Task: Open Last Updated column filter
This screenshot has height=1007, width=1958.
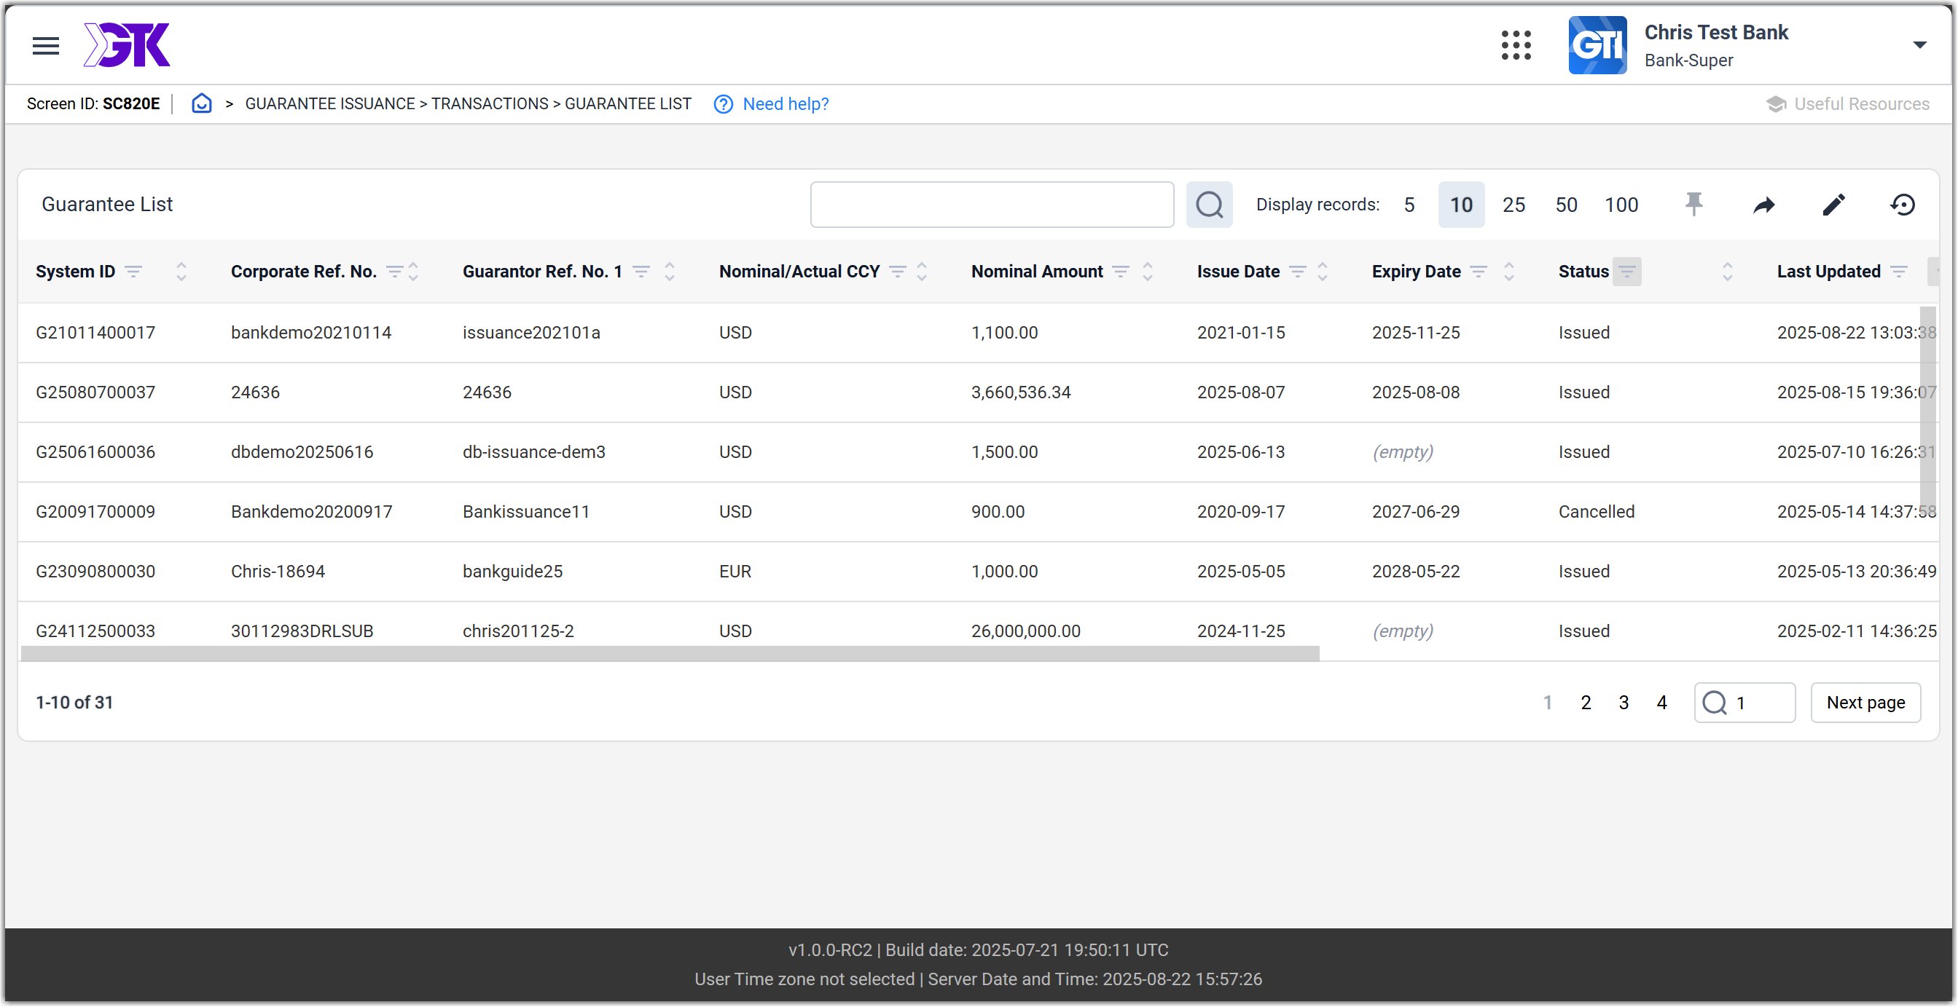Action: pyautogui.click(x=1898, y=272)
